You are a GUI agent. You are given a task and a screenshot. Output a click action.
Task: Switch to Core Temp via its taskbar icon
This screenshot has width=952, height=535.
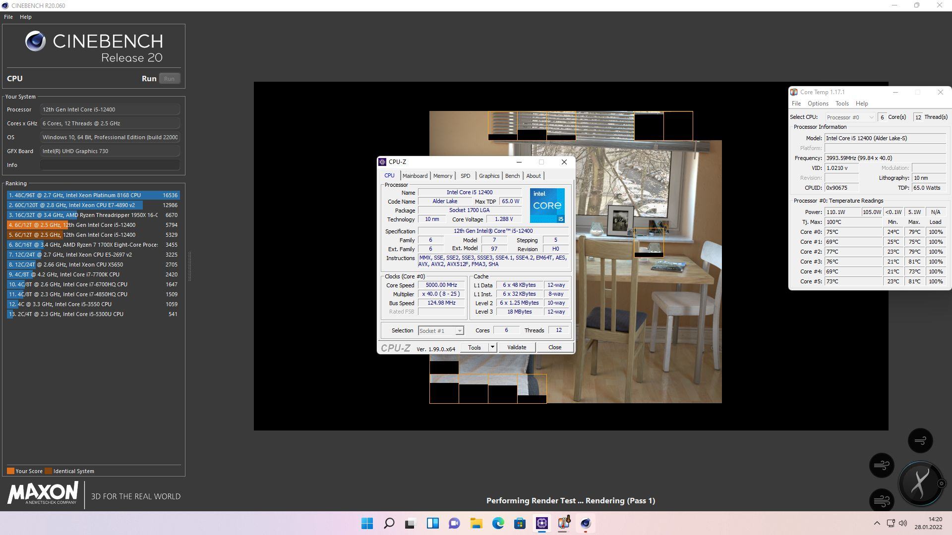[x=564, y=523]
